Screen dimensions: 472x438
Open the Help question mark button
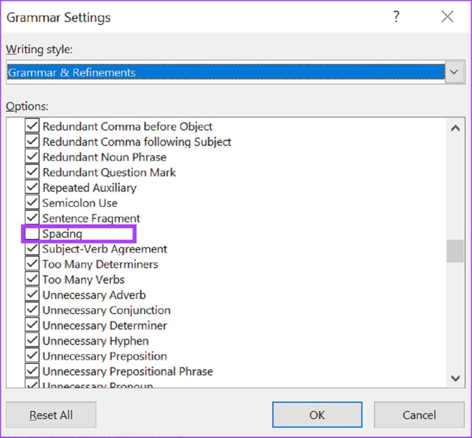396,17
